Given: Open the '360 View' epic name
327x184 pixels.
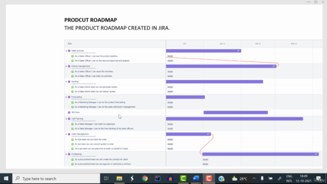Looking at the screenshot, I should click(76, 112).
